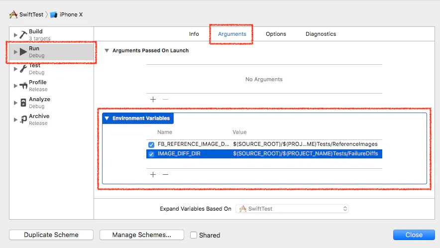
Task: Open Expand Variables Based On dropdown
Action: tap(292, 209)
